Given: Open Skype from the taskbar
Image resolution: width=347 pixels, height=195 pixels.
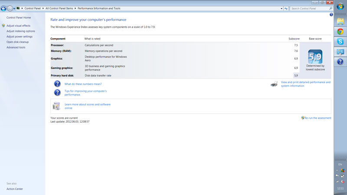Looking at the screenshot, I should [x=340, y=41].
